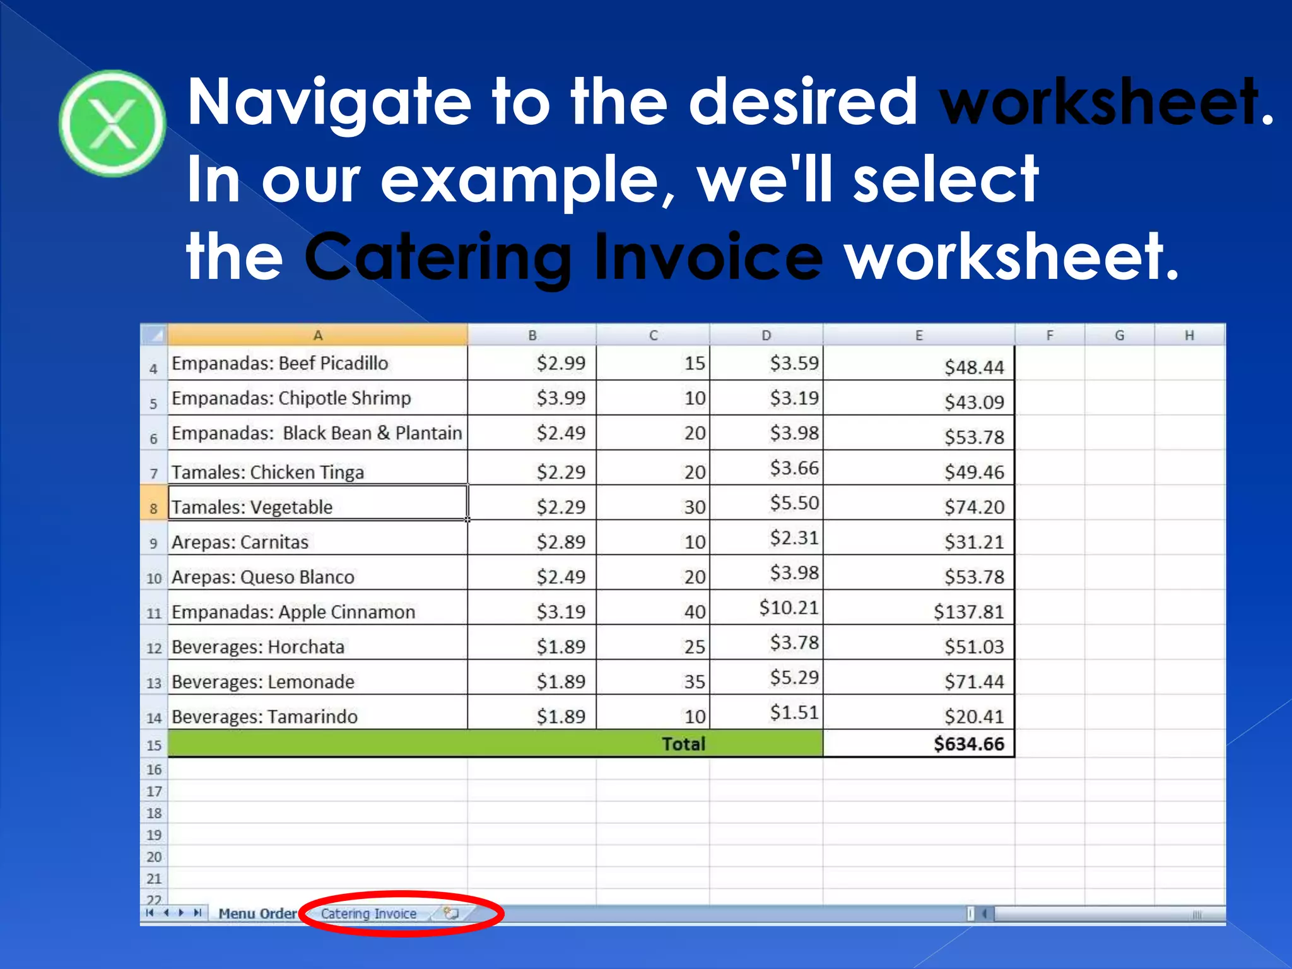This screenshot has height=969, width=1292.
Task: Jump to the last sheet tab arrow
Action: [197, 913]
